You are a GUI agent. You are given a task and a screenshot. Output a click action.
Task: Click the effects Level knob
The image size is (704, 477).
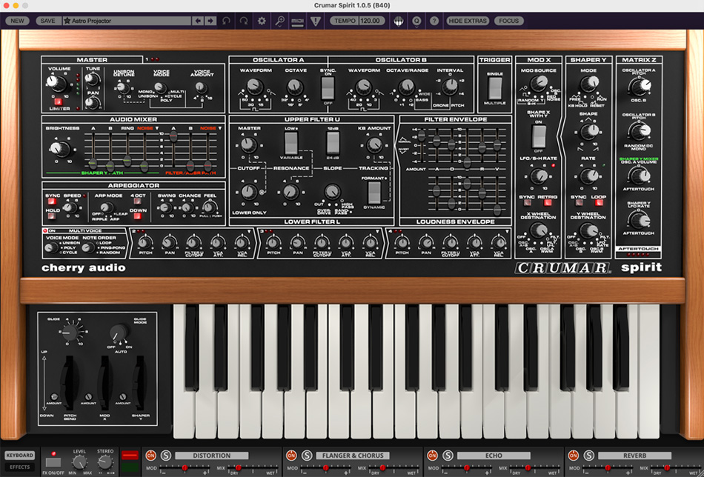[79, 462]
